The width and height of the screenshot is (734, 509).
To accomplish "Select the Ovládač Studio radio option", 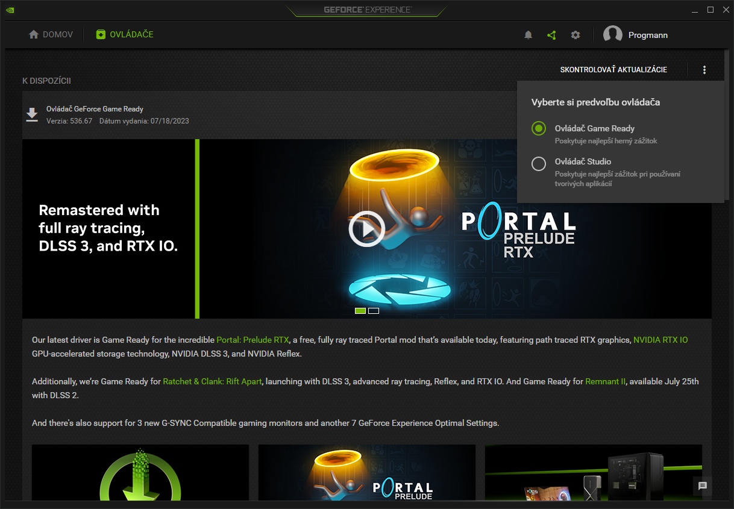I will [x=539, y=163].
